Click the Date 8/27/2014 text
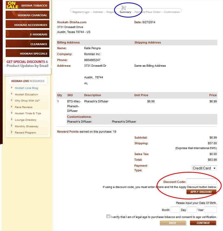The width and height of the screenshot is (223, 231). [x=145, y=22]
